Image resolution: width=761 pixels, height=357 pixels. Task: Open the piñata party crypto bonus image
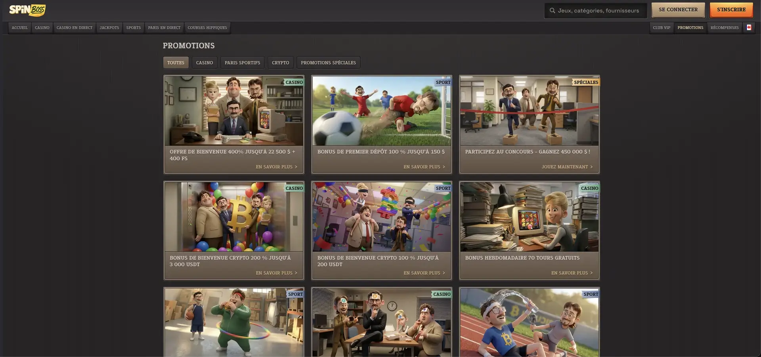(382, 217)
